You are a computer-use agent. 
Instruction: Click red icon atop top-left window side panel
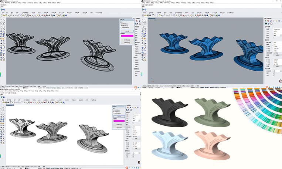pos(137,21)
